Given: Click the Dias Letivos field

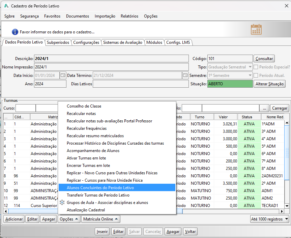Looking at the screenshot, I should coord(141,84).
